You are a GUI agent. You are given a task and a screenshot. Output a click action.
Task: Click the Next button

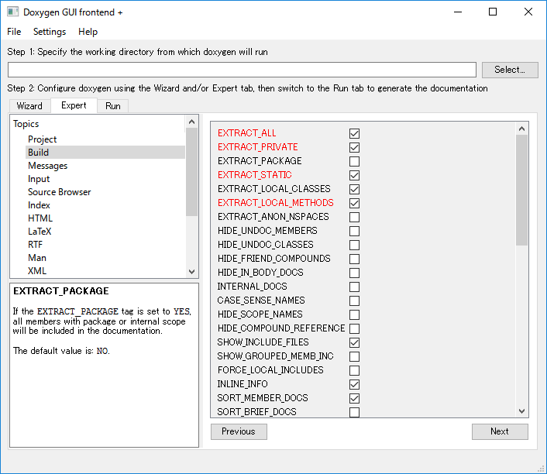tap(500, 431)
